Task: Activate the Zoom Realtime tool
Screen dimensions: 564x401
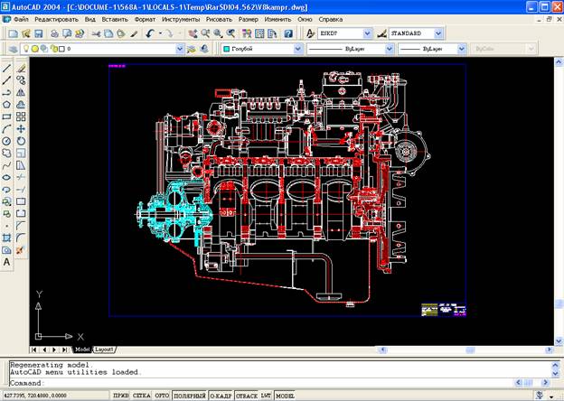Action: coord(205,33)
